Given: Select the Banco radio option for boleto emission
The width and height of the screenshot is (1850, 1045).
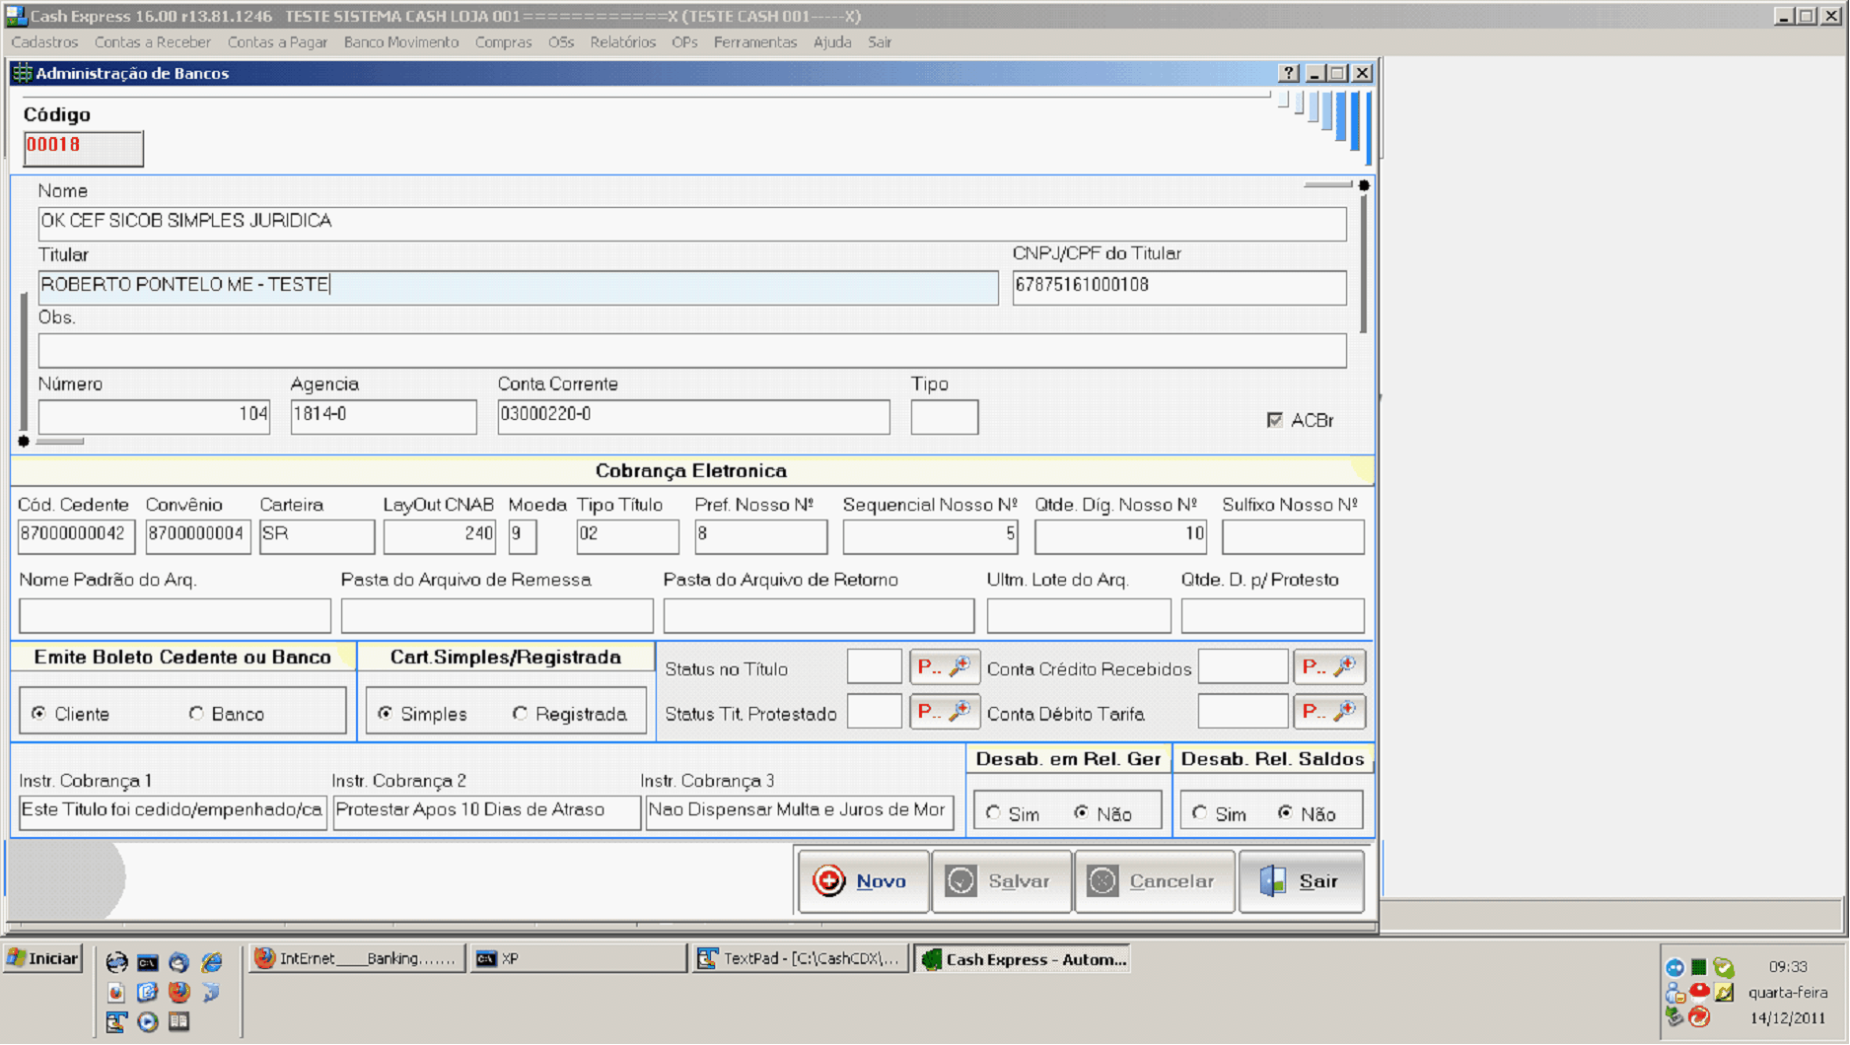Looking at the screenshot, I should tap(197, 713).
